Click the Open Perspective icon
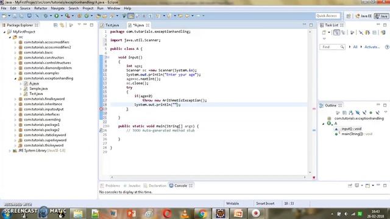 tap(349, 16)
